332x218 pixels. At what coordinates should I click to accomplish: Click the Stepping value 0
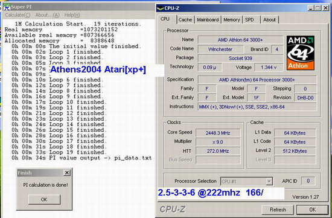pos(305,89)
